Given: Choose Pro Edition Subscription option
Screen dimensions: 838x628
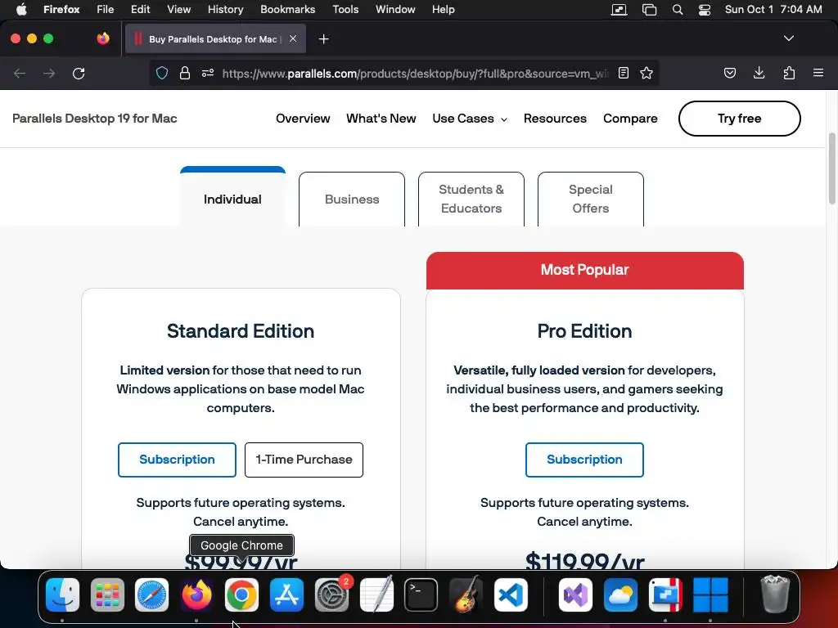Looking at the screenshot, I should pyautogui.click(x=584, y=460).
